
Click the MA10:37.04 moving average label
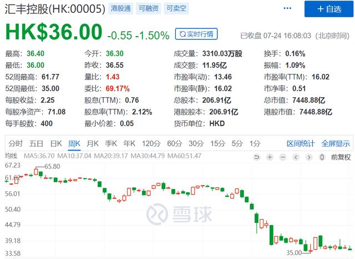[74, 156]
